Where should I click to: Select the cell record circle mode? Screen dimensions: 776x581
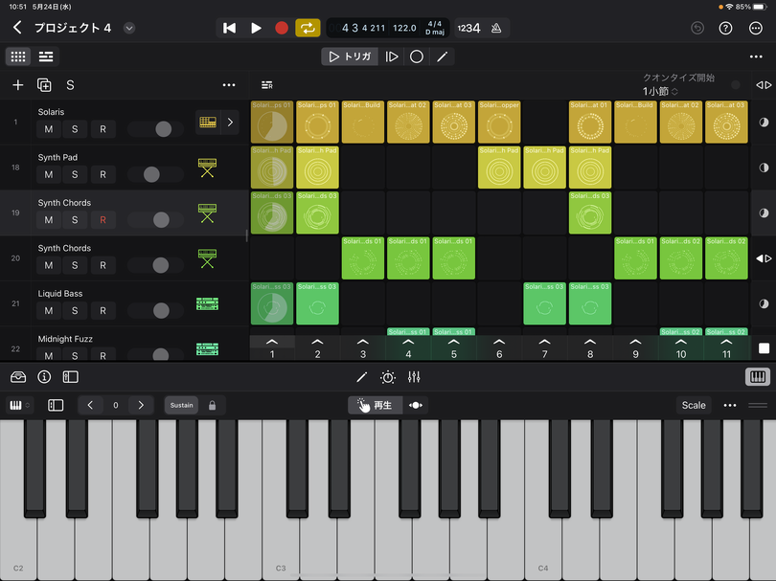pos(417,56)
